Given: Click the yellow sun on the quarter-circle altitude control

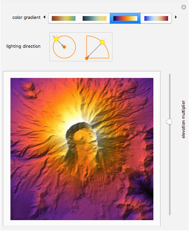Looking at the screenshot, I should click(x=103, y=42).
